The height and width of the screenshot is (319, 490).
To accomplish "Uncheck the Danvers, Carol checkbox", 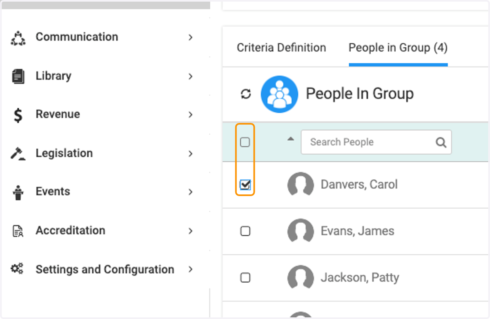I will (245, 185).
